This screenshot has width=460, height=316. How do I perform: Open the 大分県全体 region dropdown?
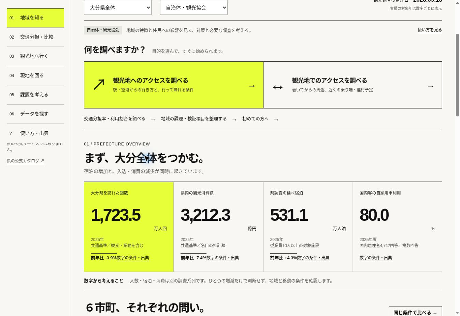118,8
